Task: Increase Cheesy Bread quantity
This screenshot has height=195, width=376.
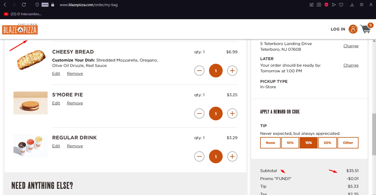Action: (x=232, y=71)
